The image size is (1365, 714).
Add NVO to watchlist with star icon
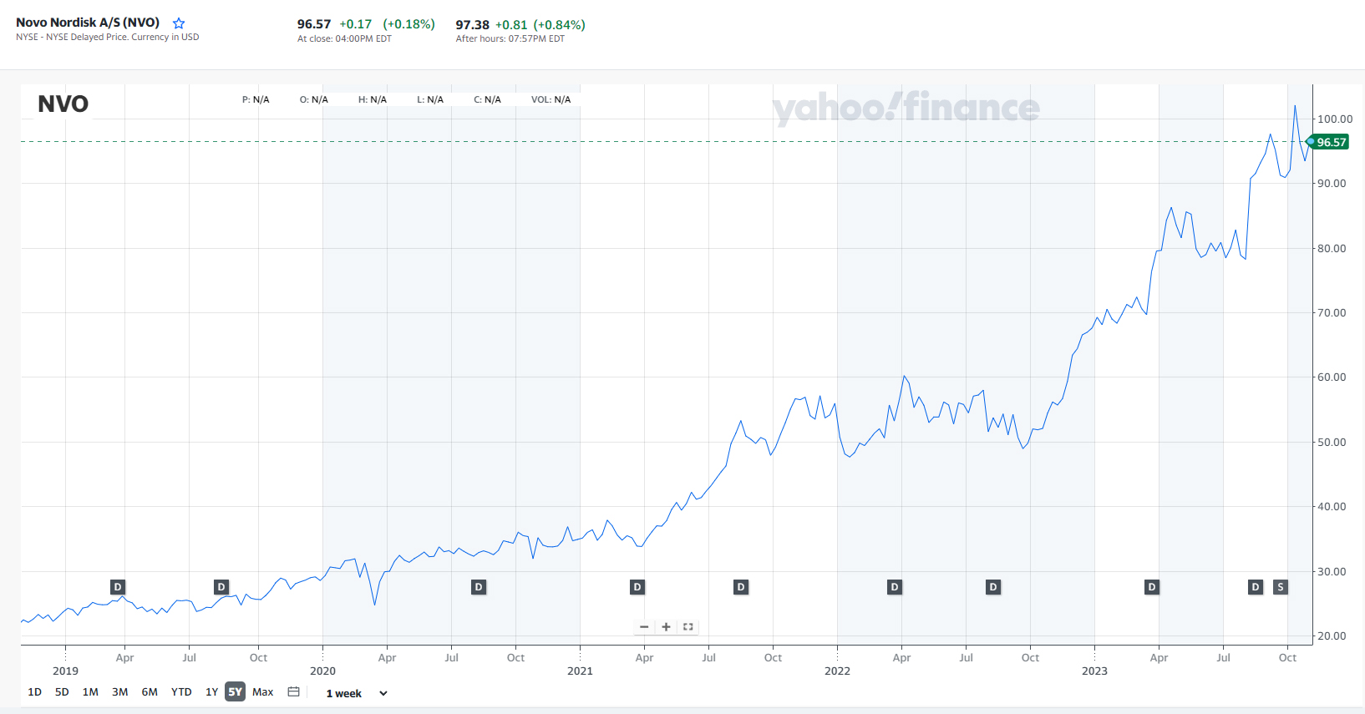179,23
